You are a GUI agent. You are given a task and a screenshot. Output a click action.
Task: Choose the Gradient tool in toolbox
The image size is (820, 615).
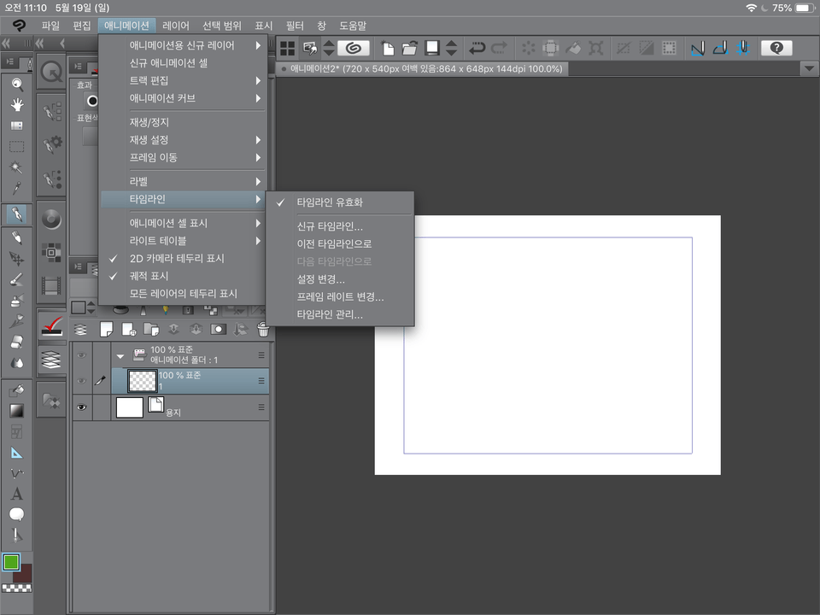coord(16,411)
